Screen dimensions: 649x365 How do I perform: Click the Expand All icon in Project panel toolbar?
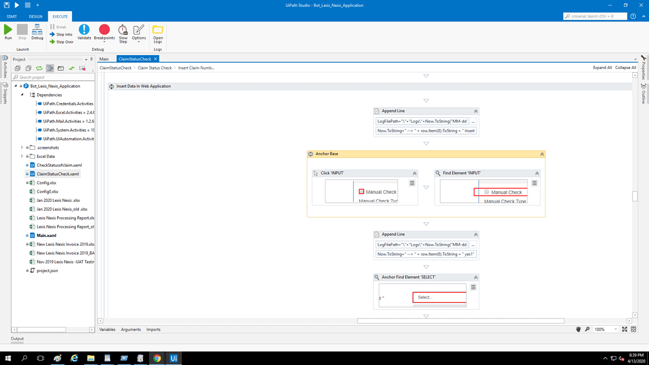pos(18,68)
